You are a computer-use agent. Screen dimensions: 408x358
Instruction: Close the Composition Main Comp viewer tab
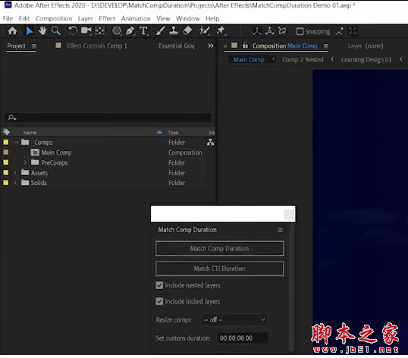[x=225, y=46]
